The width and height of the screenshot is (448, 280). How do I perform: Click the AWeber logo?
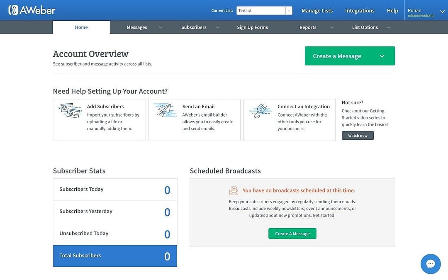(32, 10)
